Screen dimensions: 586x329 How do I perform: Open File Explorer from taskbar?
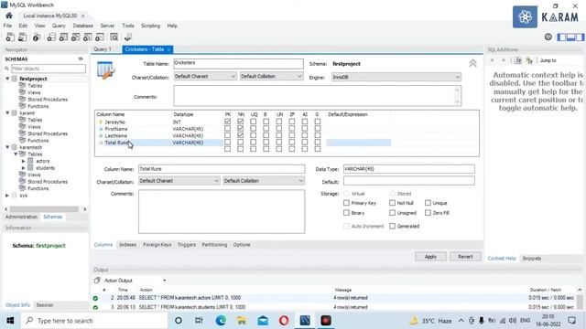(x=242, y=321)
